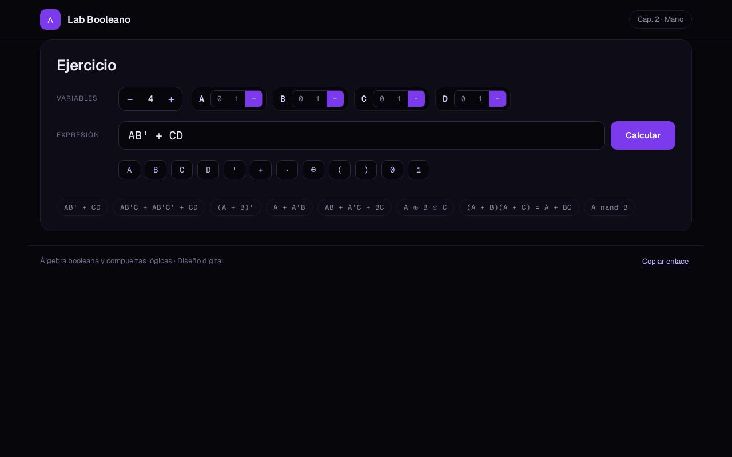The image size is (732, 457).
Task: Load example A ⊕ B ⊕ C
Action: pyautogui.click(x=425, y=207)
